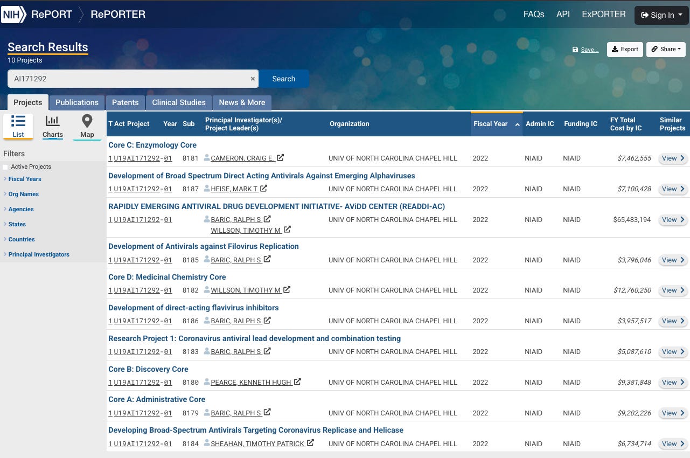Open external icon beside BARIC in Research Project 1 row
The width and height of the screenshot is (690, 458).
click(x=267, y=351)
